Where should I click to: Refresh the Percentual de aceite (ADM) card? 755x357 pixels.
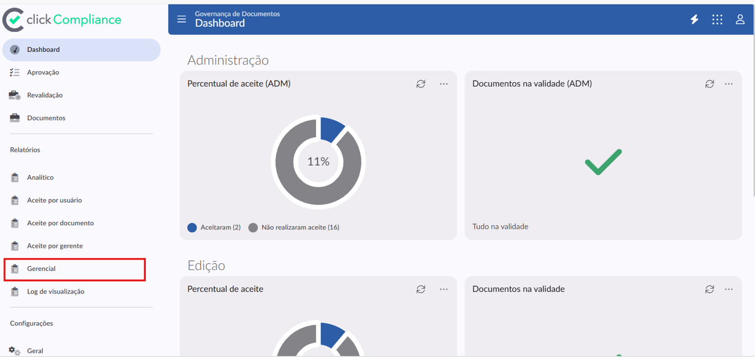click(x=421, y=84)
